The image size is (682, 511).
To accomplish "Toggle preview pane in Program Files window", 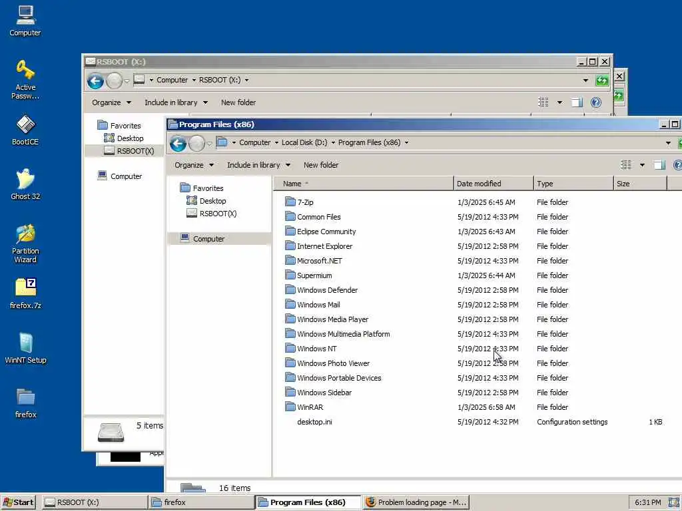I will pos(659,165).
